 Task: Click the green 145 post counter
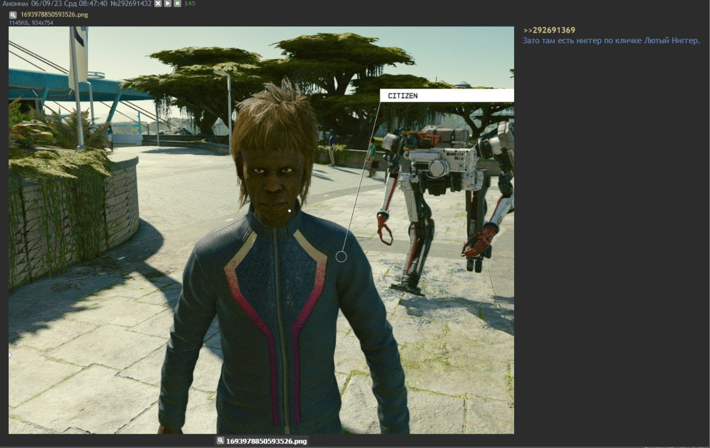pyautogui.click(x=190, y=3)
